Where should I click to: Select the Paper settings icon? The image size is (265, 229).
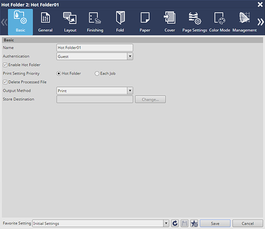click(145, 18)
